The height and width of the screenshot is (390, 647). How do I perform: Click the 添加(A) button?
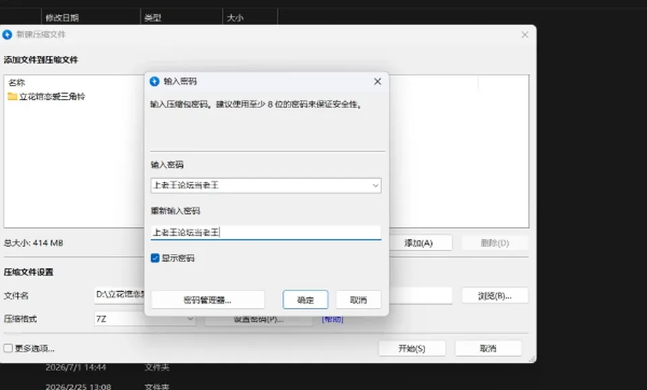tap(418, 242)
